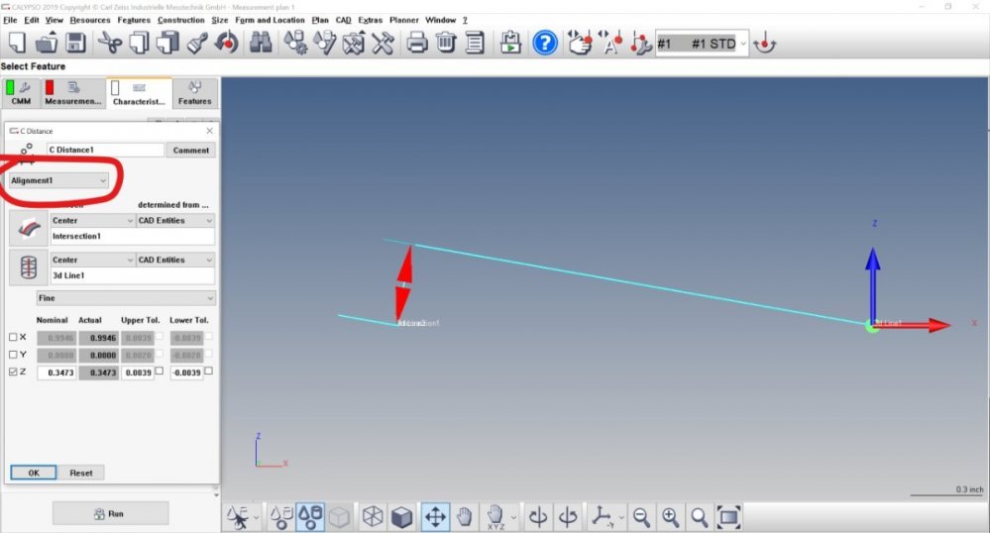
Task: Click the OK button
Action: pos(34,473)
